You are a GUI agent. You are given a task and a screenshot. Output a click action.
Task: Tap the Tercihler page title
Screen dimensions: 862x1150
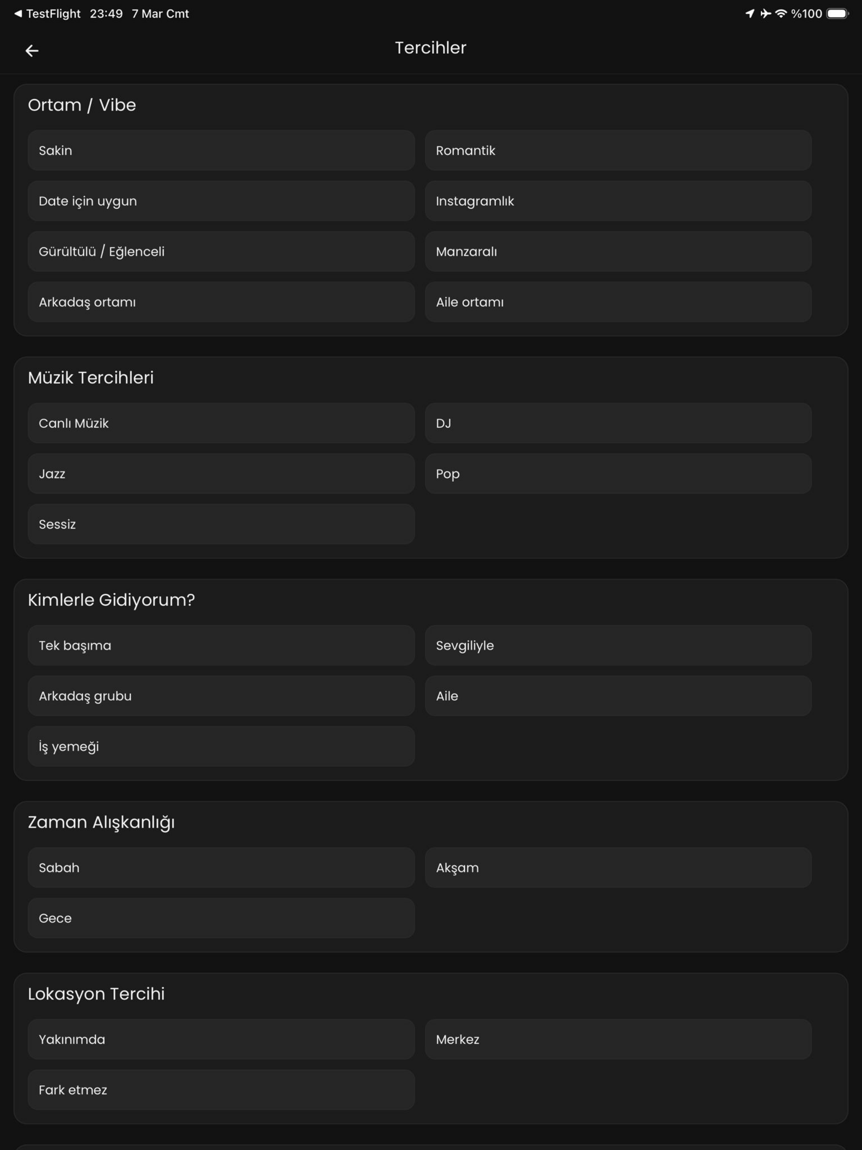pos(431,48)
